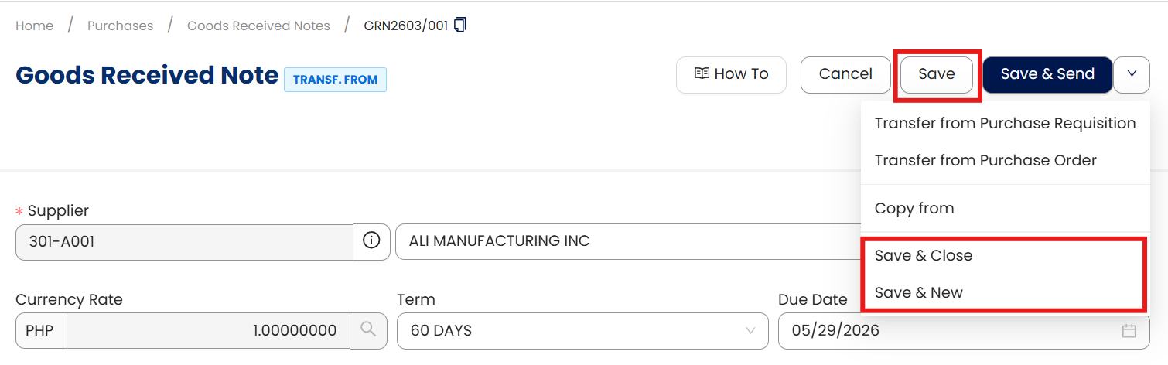Open supplier info icon next to 301-A001
This screenshot has width=1168, height=365.
[371, 241]
